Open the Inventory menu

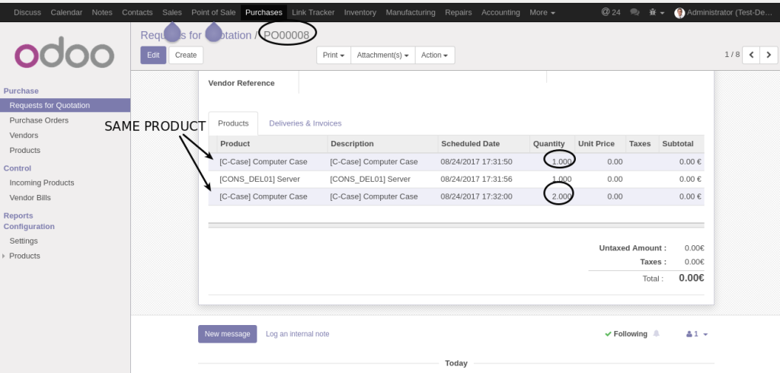tap(360, 12)
